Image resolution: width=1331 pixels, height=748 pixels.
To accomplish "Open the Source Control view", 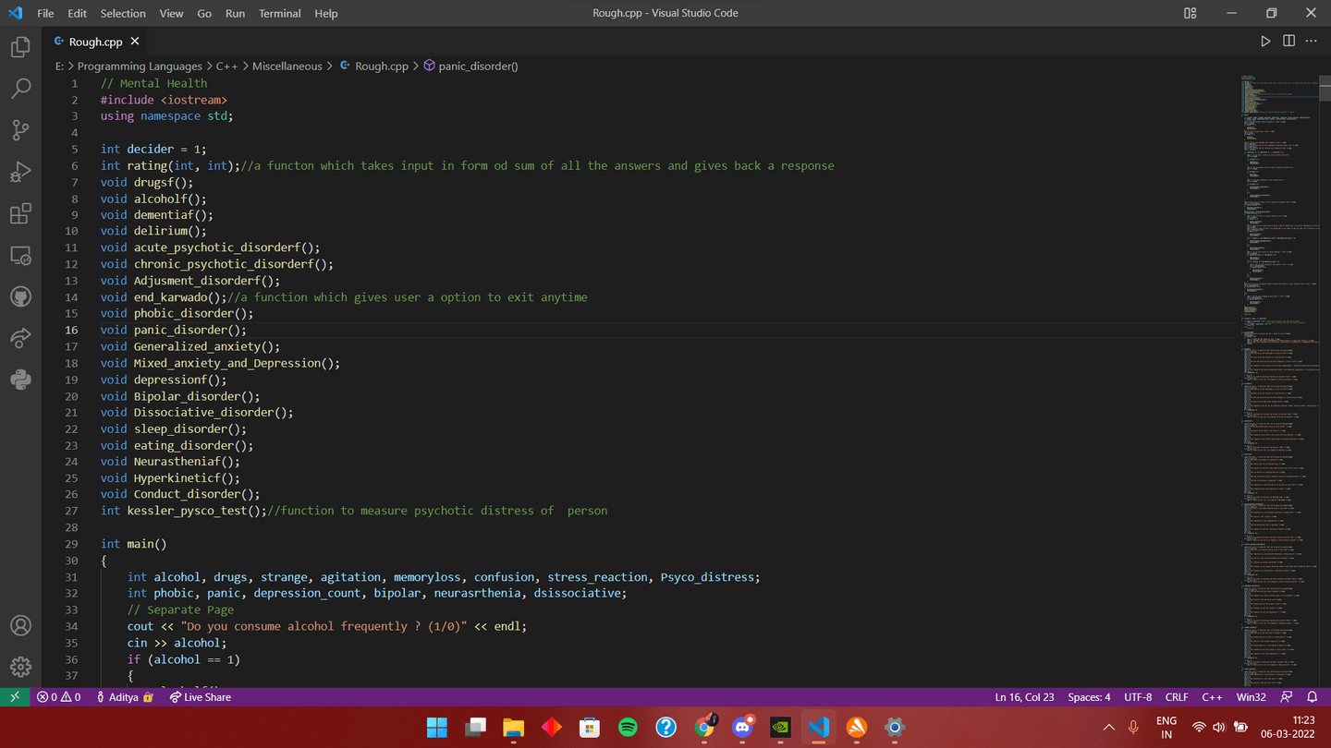I will (20, 130).
